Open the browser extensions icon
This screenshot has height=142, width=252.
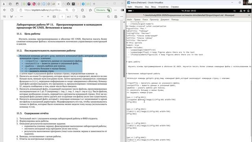pyautogui.click(x=82, y=10)
